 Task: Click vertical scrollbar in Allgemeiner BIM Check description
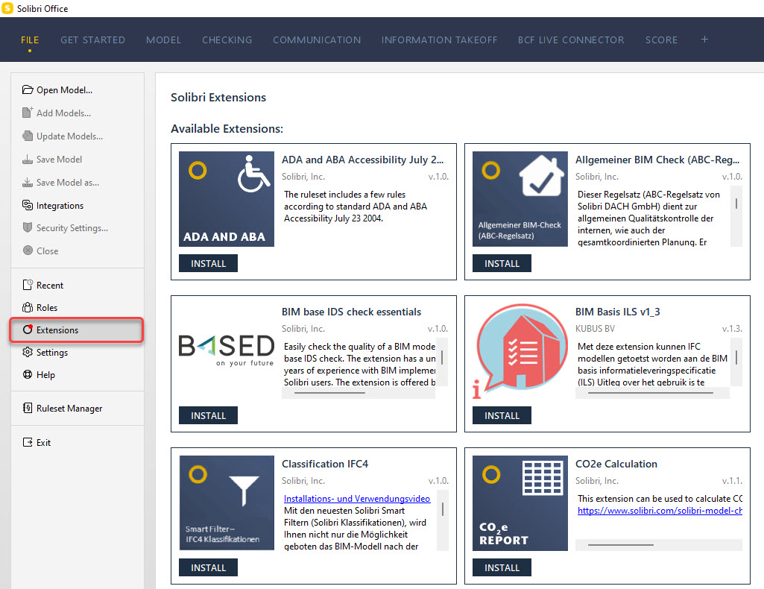pyautogui.click(x=736, y=204)
